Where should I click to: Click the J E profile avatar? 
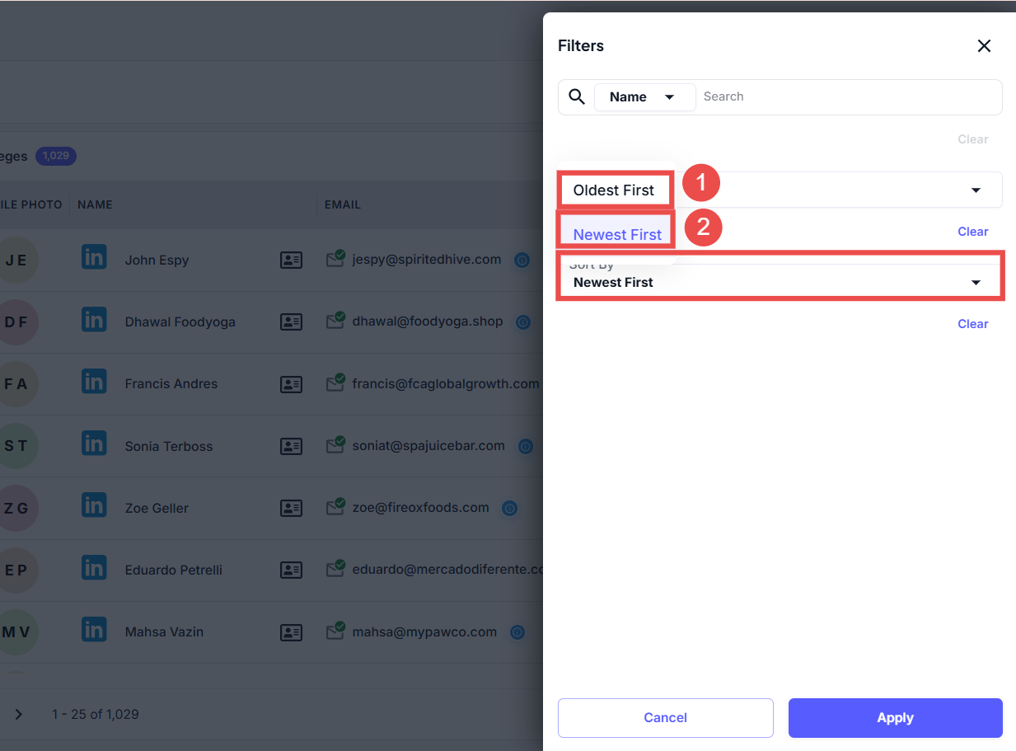16,261
